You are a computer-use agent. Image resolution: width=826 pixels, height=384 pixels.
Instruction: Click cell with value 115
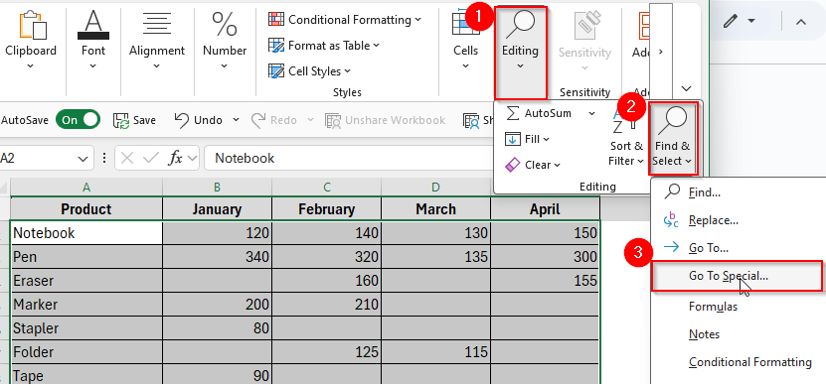pos(435,352)
